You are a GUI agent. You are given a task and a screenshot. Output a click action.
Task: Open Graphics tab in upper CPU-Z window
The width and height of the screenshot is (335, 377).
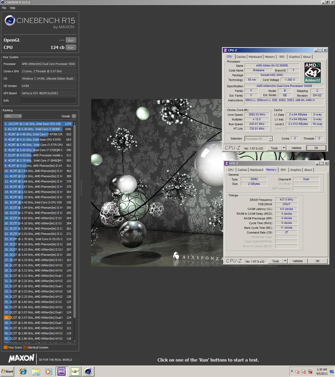point(294,57)
